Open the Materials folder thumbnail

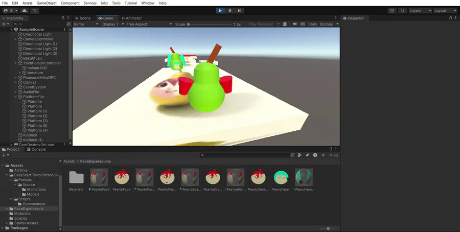(76, 177)
